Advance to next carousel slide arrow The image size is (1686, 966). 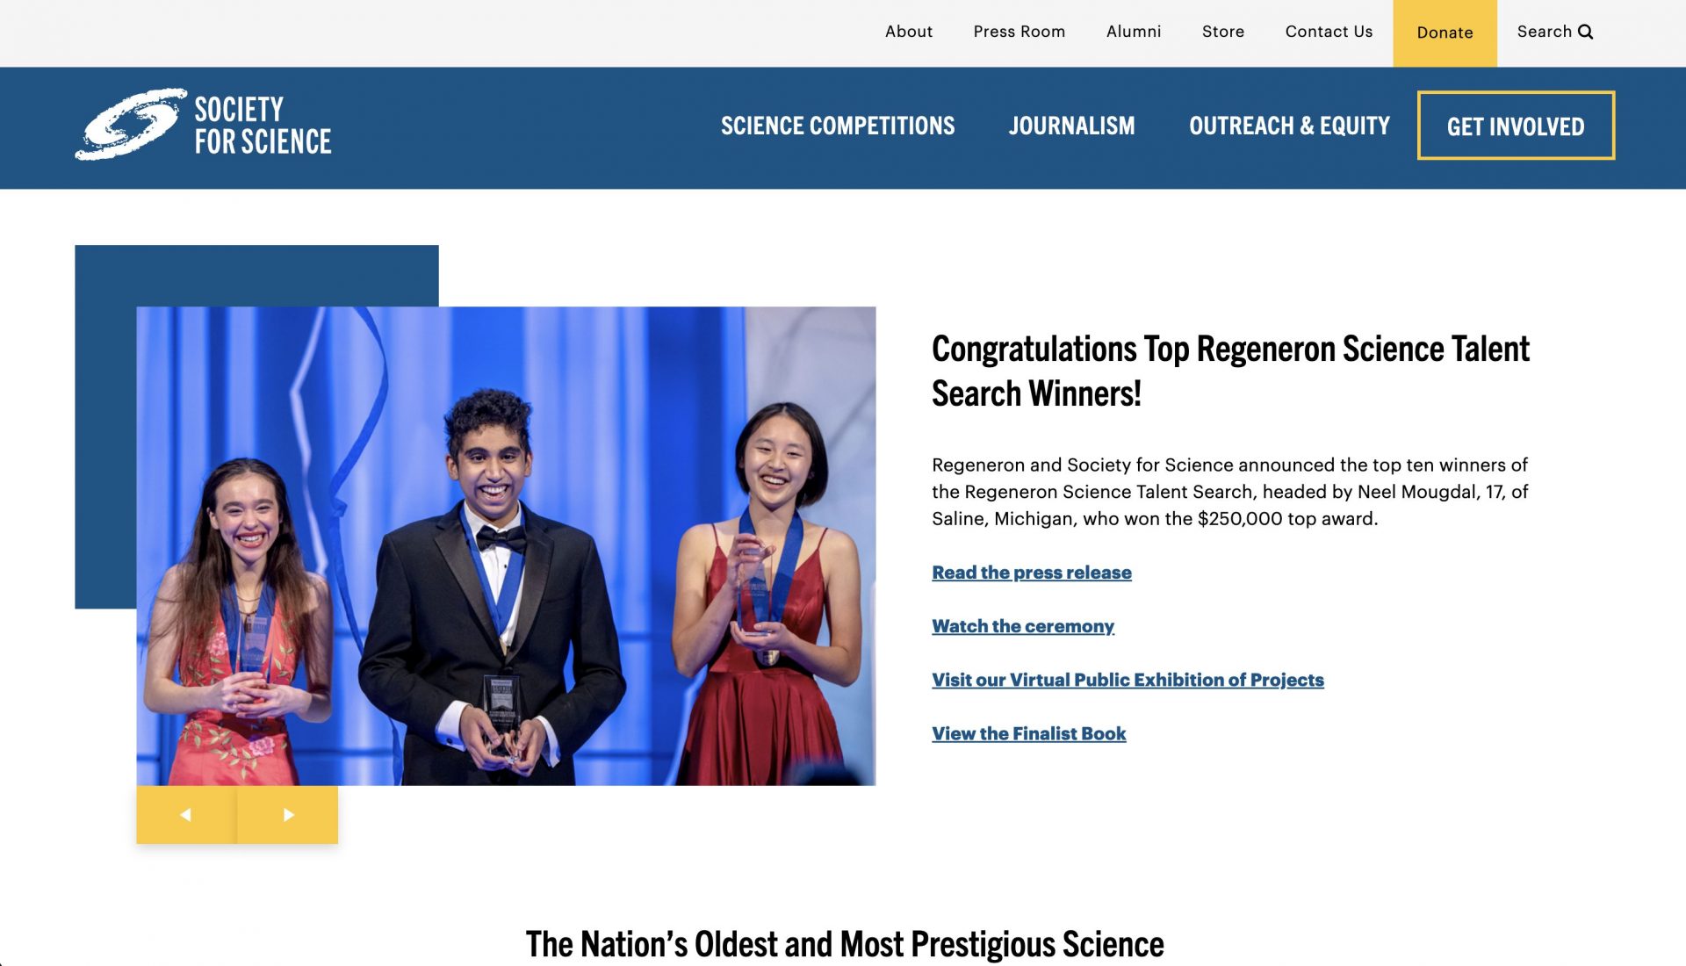pos(288,815)
